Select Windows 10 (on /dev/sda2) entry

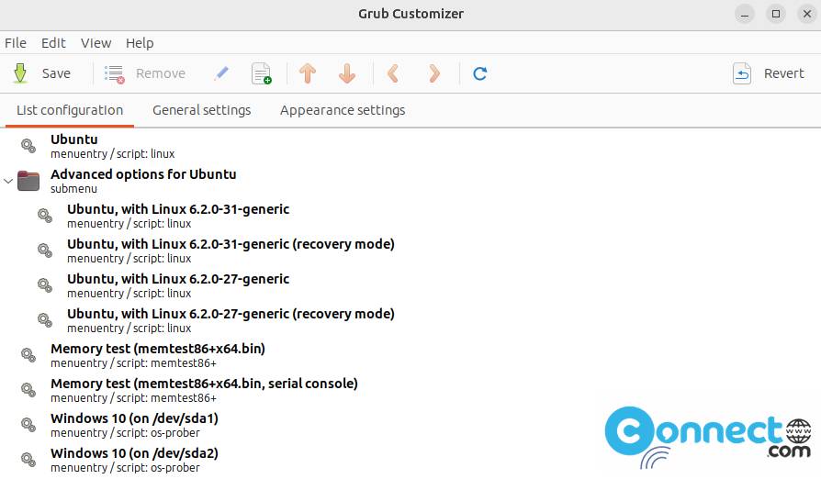point(410,460)
